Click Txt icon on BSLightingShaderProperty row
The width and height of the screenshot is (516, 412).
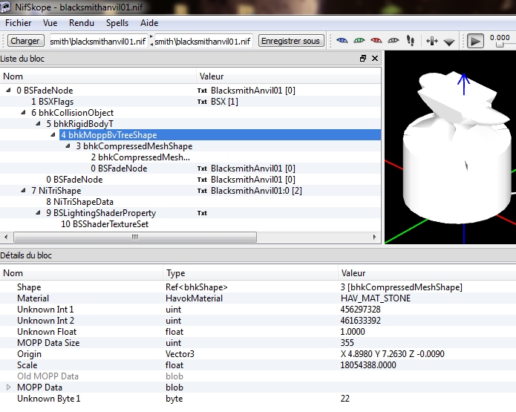click(202, 213)
